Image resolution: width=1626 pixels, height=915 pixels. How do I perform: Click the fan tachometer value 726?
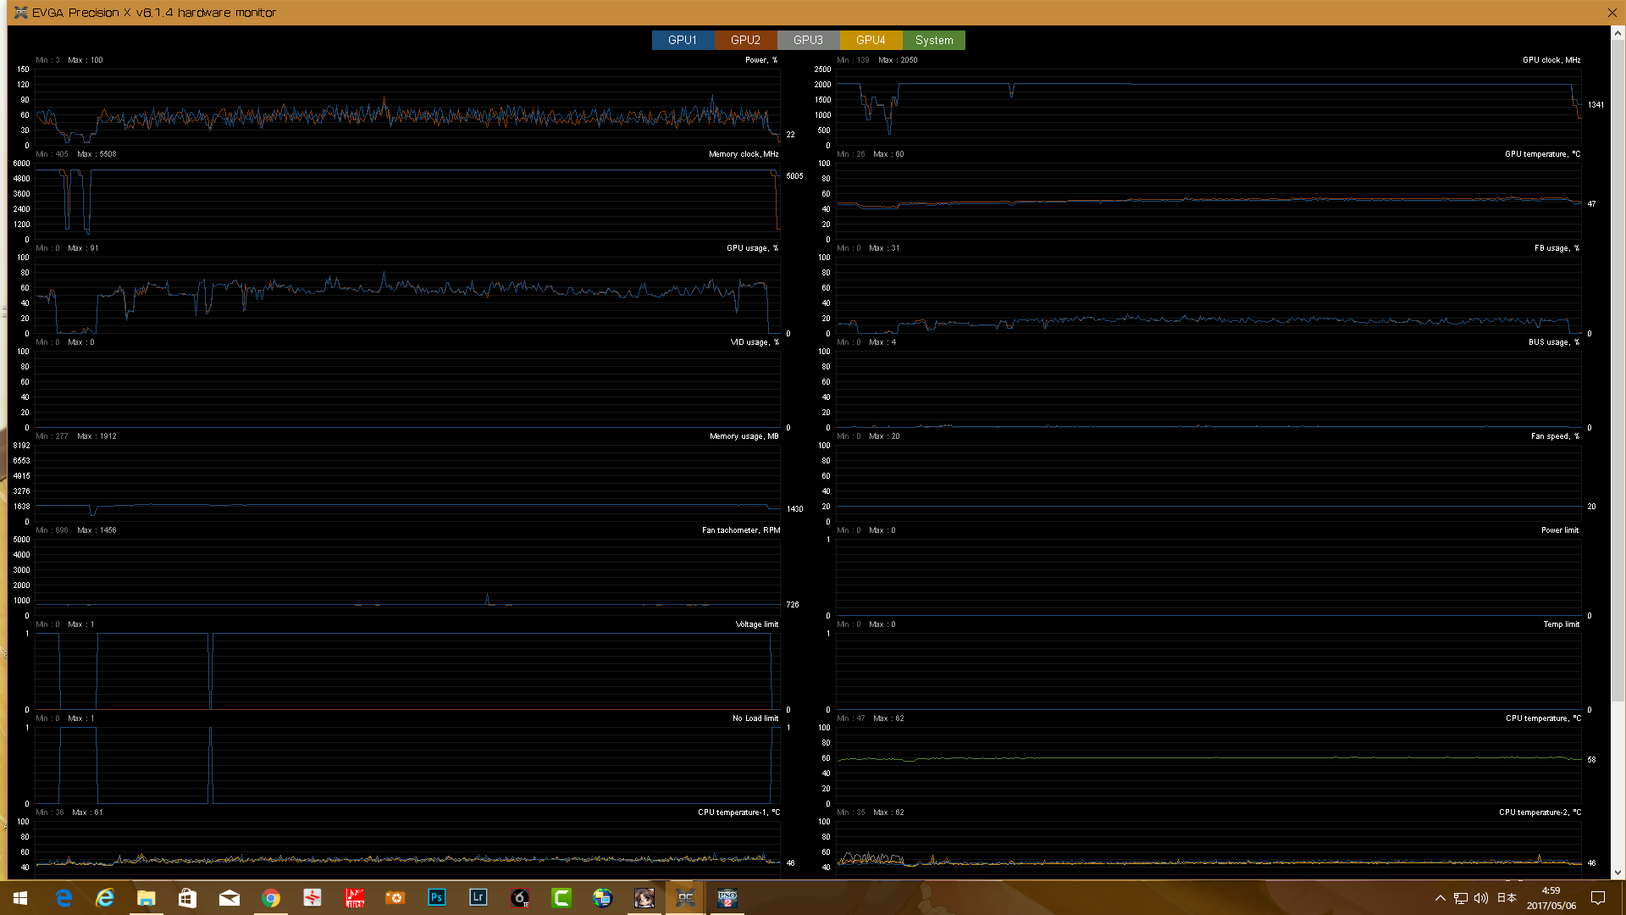[x=792, y=605]
